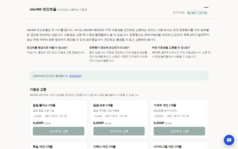Select the 알람 플러스 1개월 card title
The width and height of the screenshot is (238, 149).
pos(44,105)
